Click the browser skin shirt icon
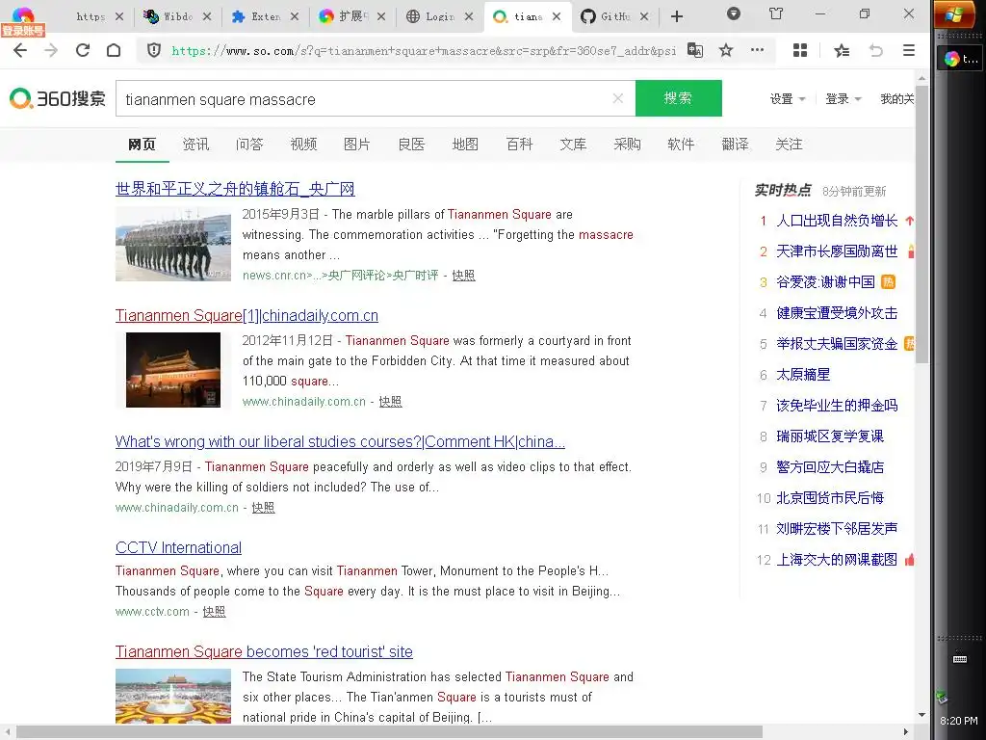 tap(776, 13)
